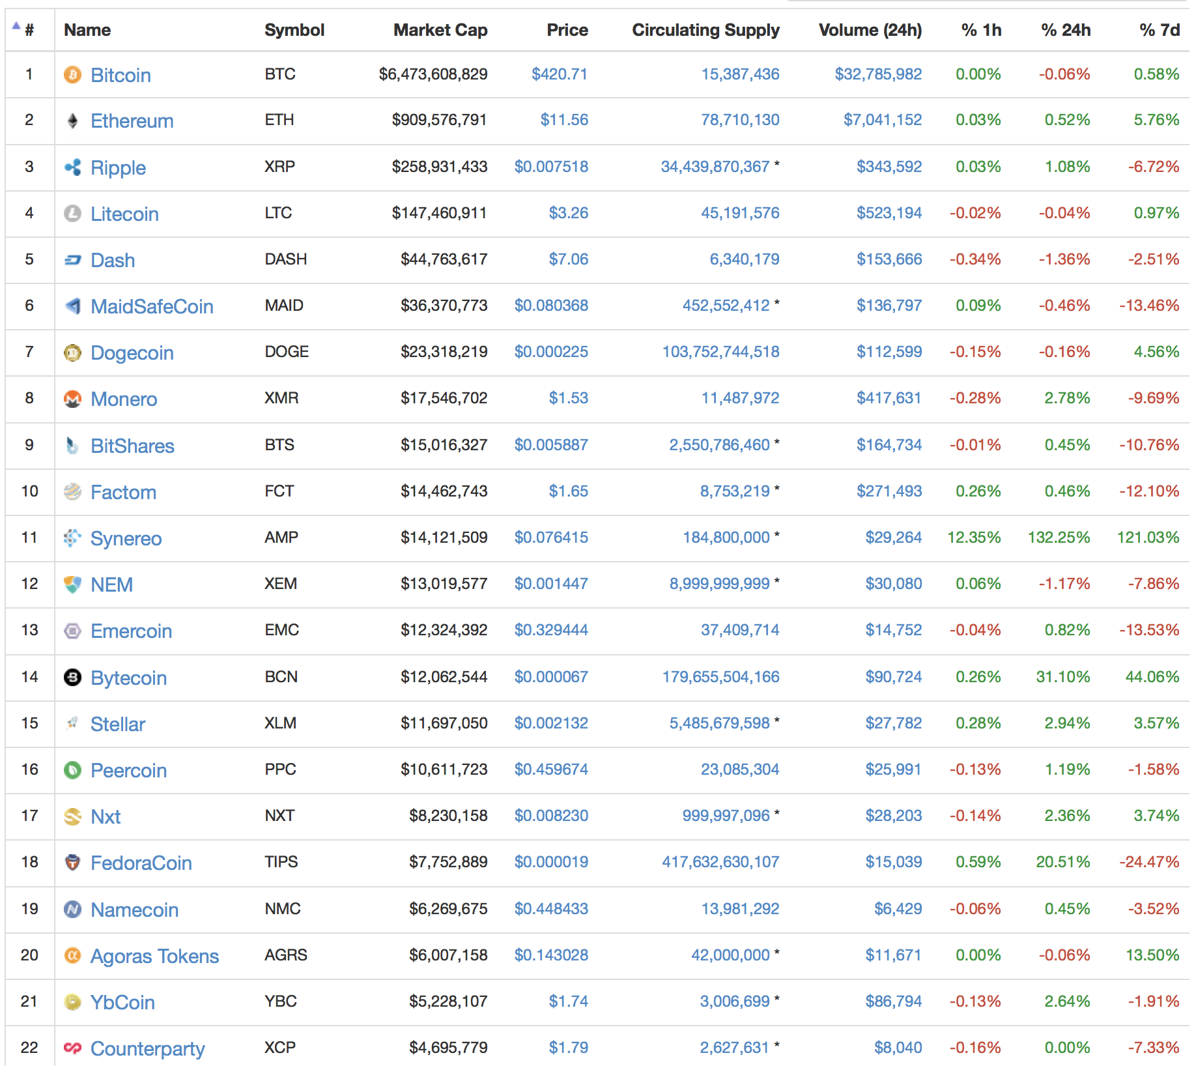Sort table by Name column header
The image size is (1196, 1066).
tap(87, 30)
